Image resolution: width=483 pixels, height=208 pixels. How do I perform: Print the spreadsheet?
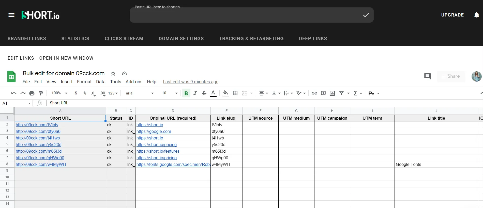[x=32, y=93]
